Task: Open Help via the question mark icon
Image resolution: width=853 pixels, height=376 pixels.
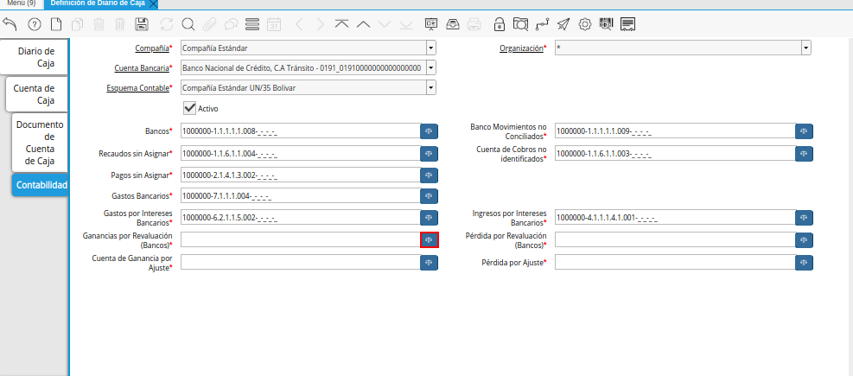Action: tap(35, 24)
